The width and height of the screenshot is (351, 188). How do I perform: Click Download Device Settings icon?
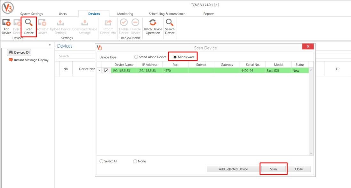coord(84,27)
